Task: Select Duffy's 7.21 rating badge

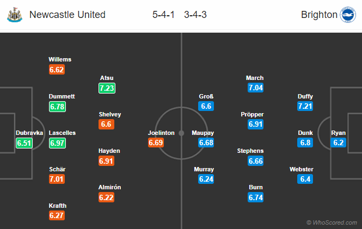Action: (x=305, y=106)
